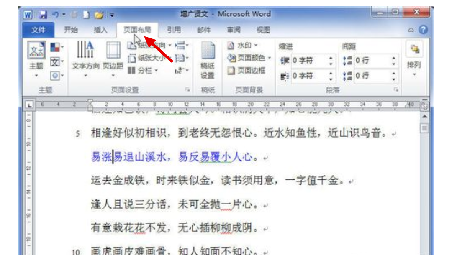Click line number 5 in the margin
This screenshot has height=255, width=452.
click(x=77, y=134)
